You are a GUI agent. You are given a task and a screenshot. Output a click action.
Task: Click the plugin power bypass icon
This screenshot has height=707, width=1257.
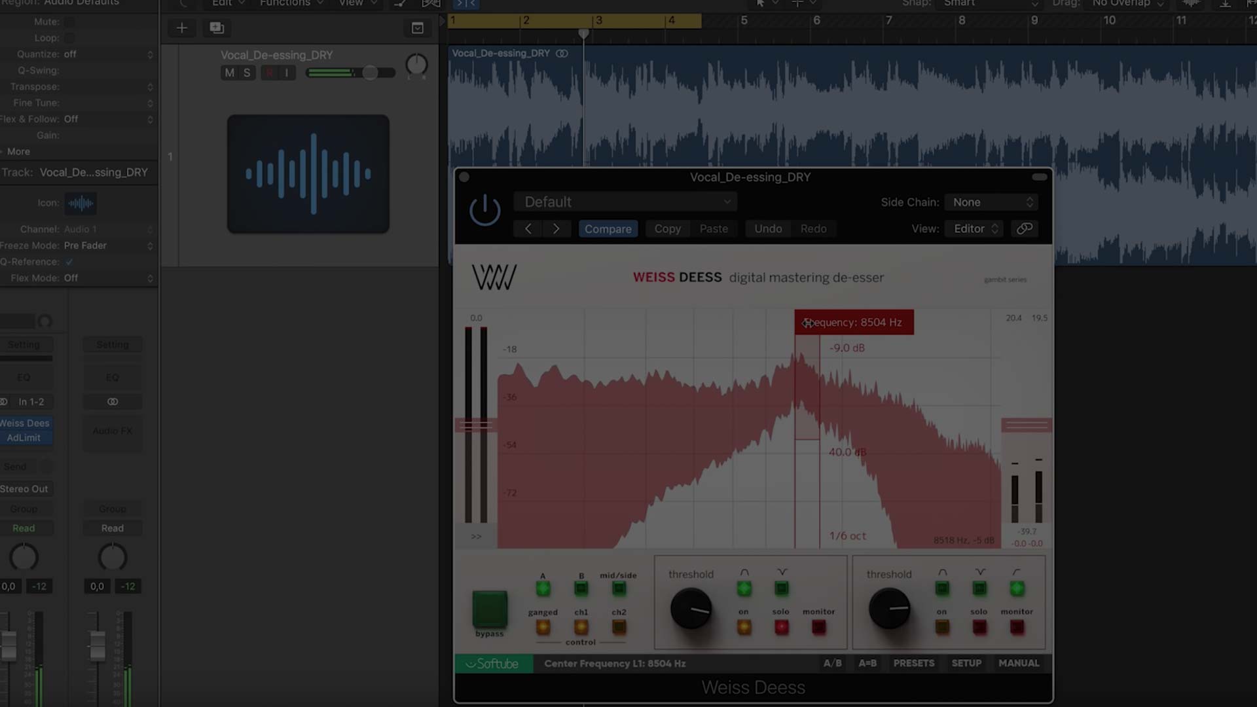coord(484,211)
